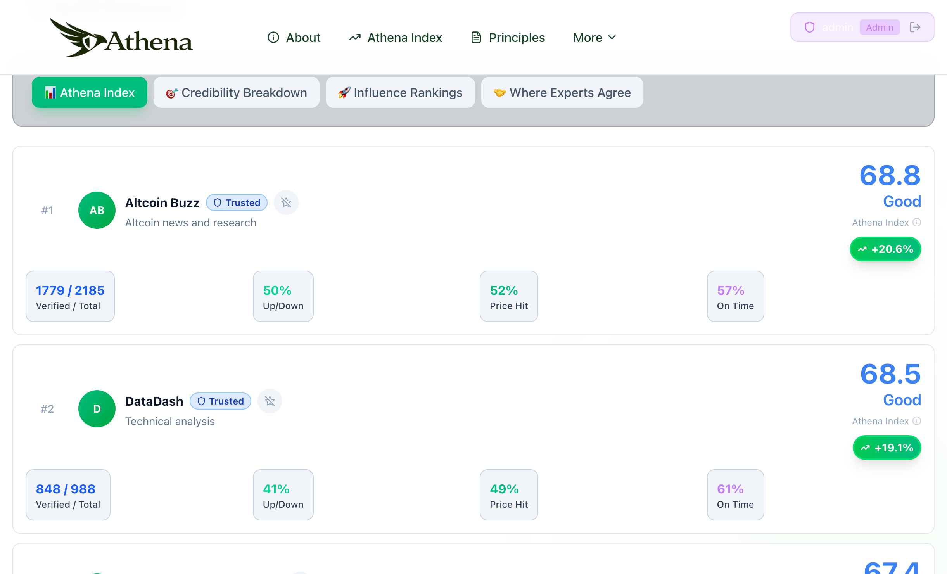This screenshot has height=574, width=947.
Task: Click the shield icon beside the admin username
Action: [x=809, y=27]
